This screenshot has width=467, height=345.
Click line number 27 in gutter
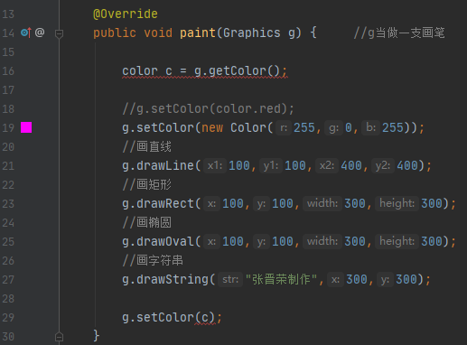(x=8, y=280)
